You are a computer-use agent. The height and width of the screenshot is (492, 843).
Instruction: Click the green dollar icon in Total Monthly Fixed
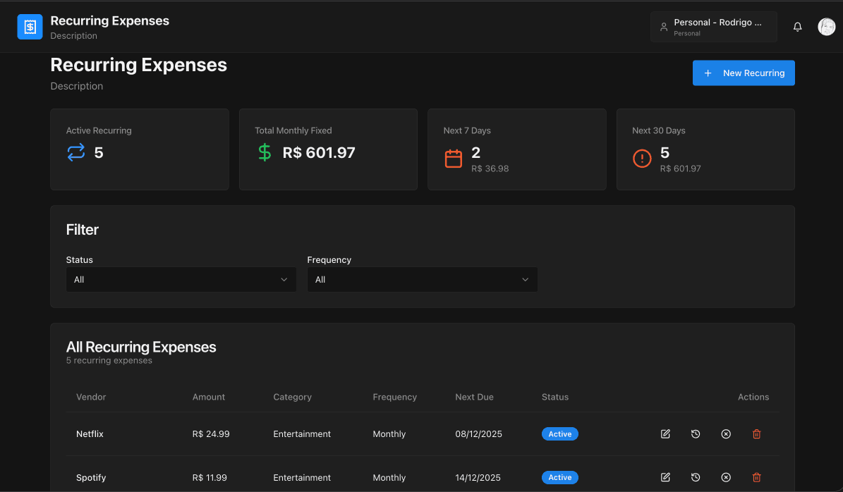tap(264, 152)
